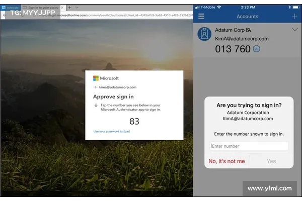
Task: Tap the Adatum Corp account badge icon
Action: pos(204,34)
